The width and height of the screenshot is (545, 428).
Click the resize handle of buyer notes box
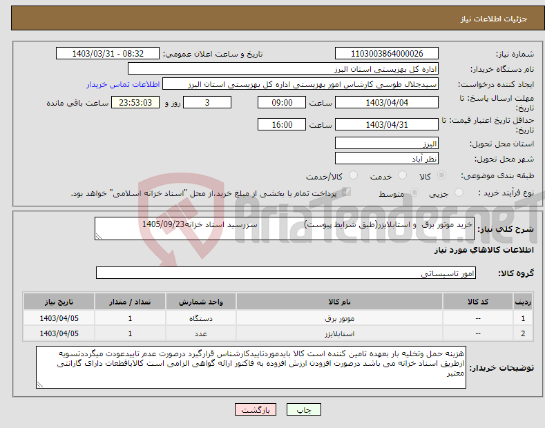click(x=40, y=385)
